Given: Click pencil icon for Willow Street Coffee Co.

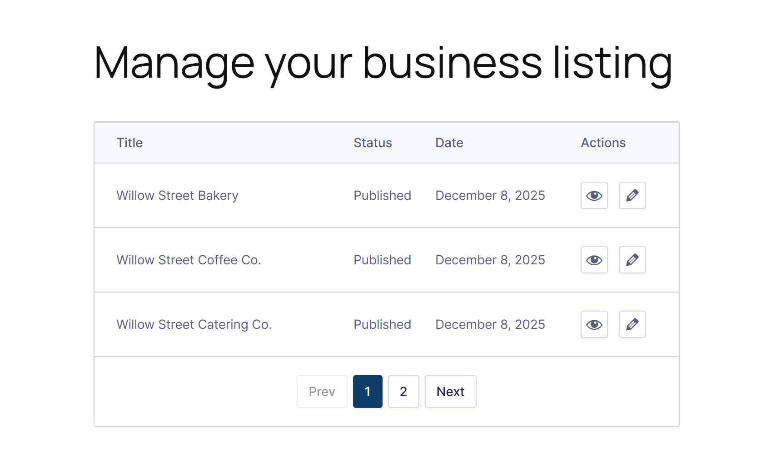Looking at the screenshot, I should click(632, 260).
